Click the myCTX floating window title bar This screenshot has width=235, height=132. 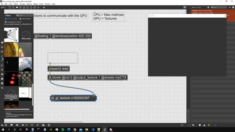[187, 16]
